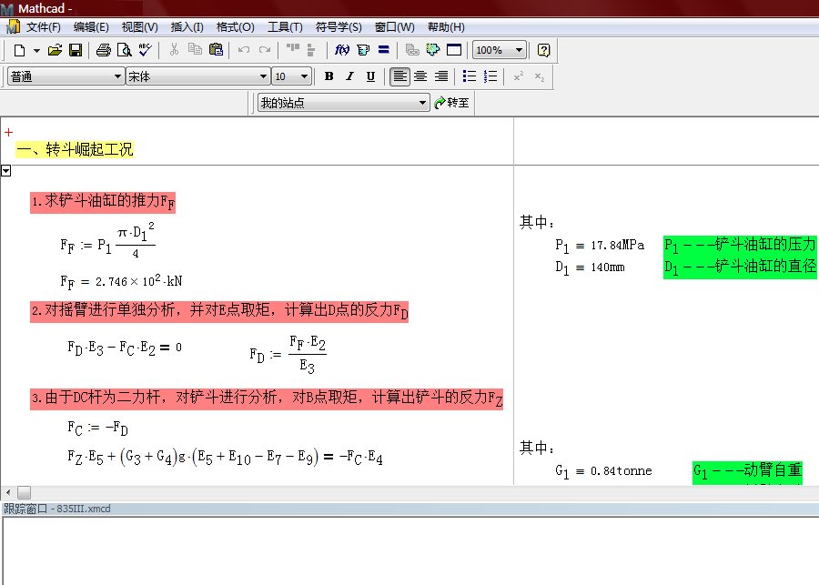Viewport: 819px width, 585px height.
Task: Save the worksheet with the floppy disk icon
Action: (x=76, y=50)
